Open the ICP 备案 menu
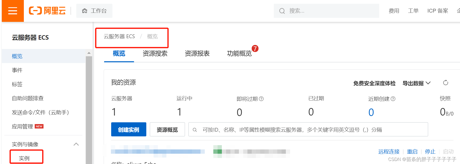 [x=438, y=11]
